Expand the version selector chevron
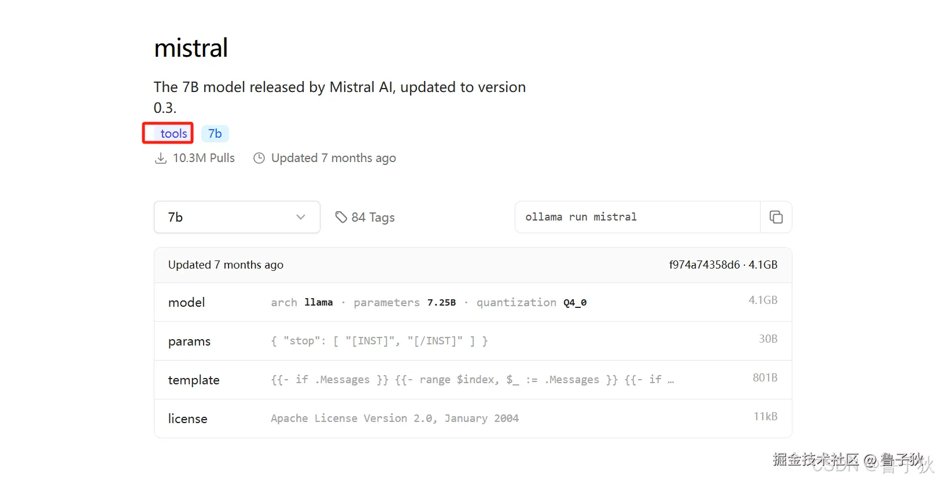 click(301, 217)
